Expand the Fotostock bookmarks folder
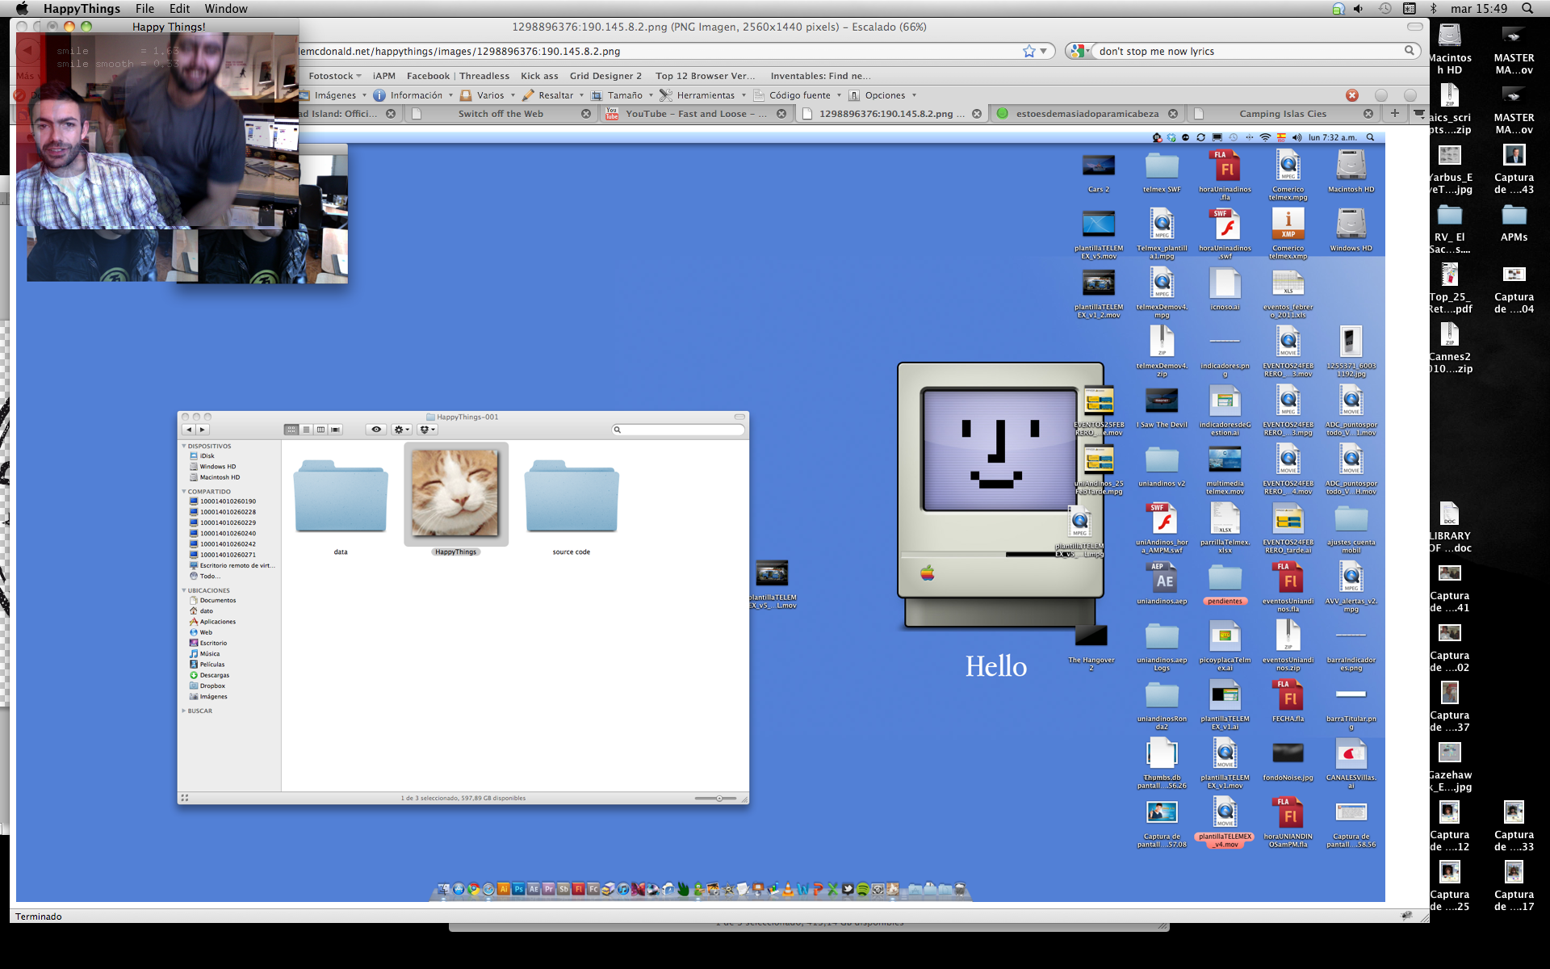The width and height of the screenshot is (1550, 969). [x=334, y=76]
